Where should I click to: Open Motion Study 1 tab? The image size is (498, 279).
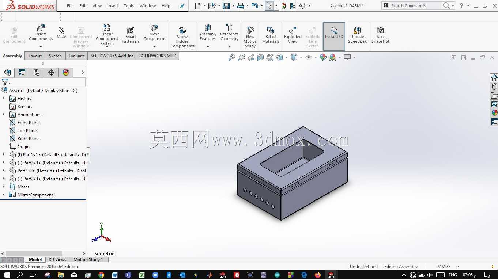coord(88,260)
